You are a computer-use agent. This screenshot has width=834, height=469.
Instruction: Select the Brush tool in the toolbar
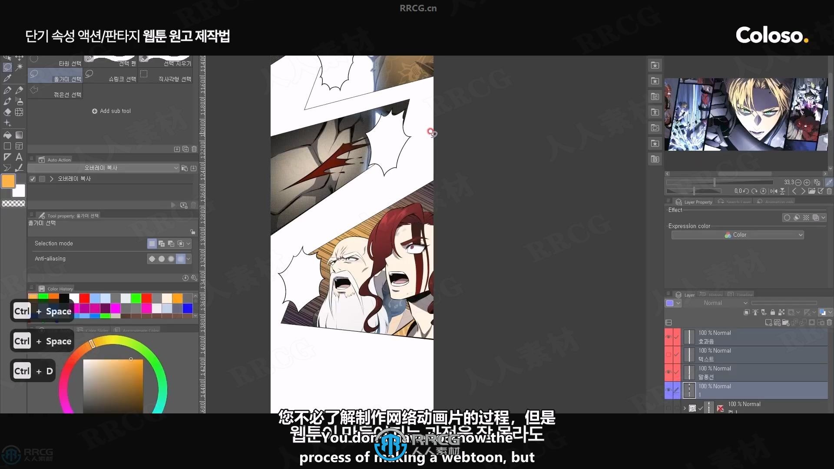[x=7, y=101]
